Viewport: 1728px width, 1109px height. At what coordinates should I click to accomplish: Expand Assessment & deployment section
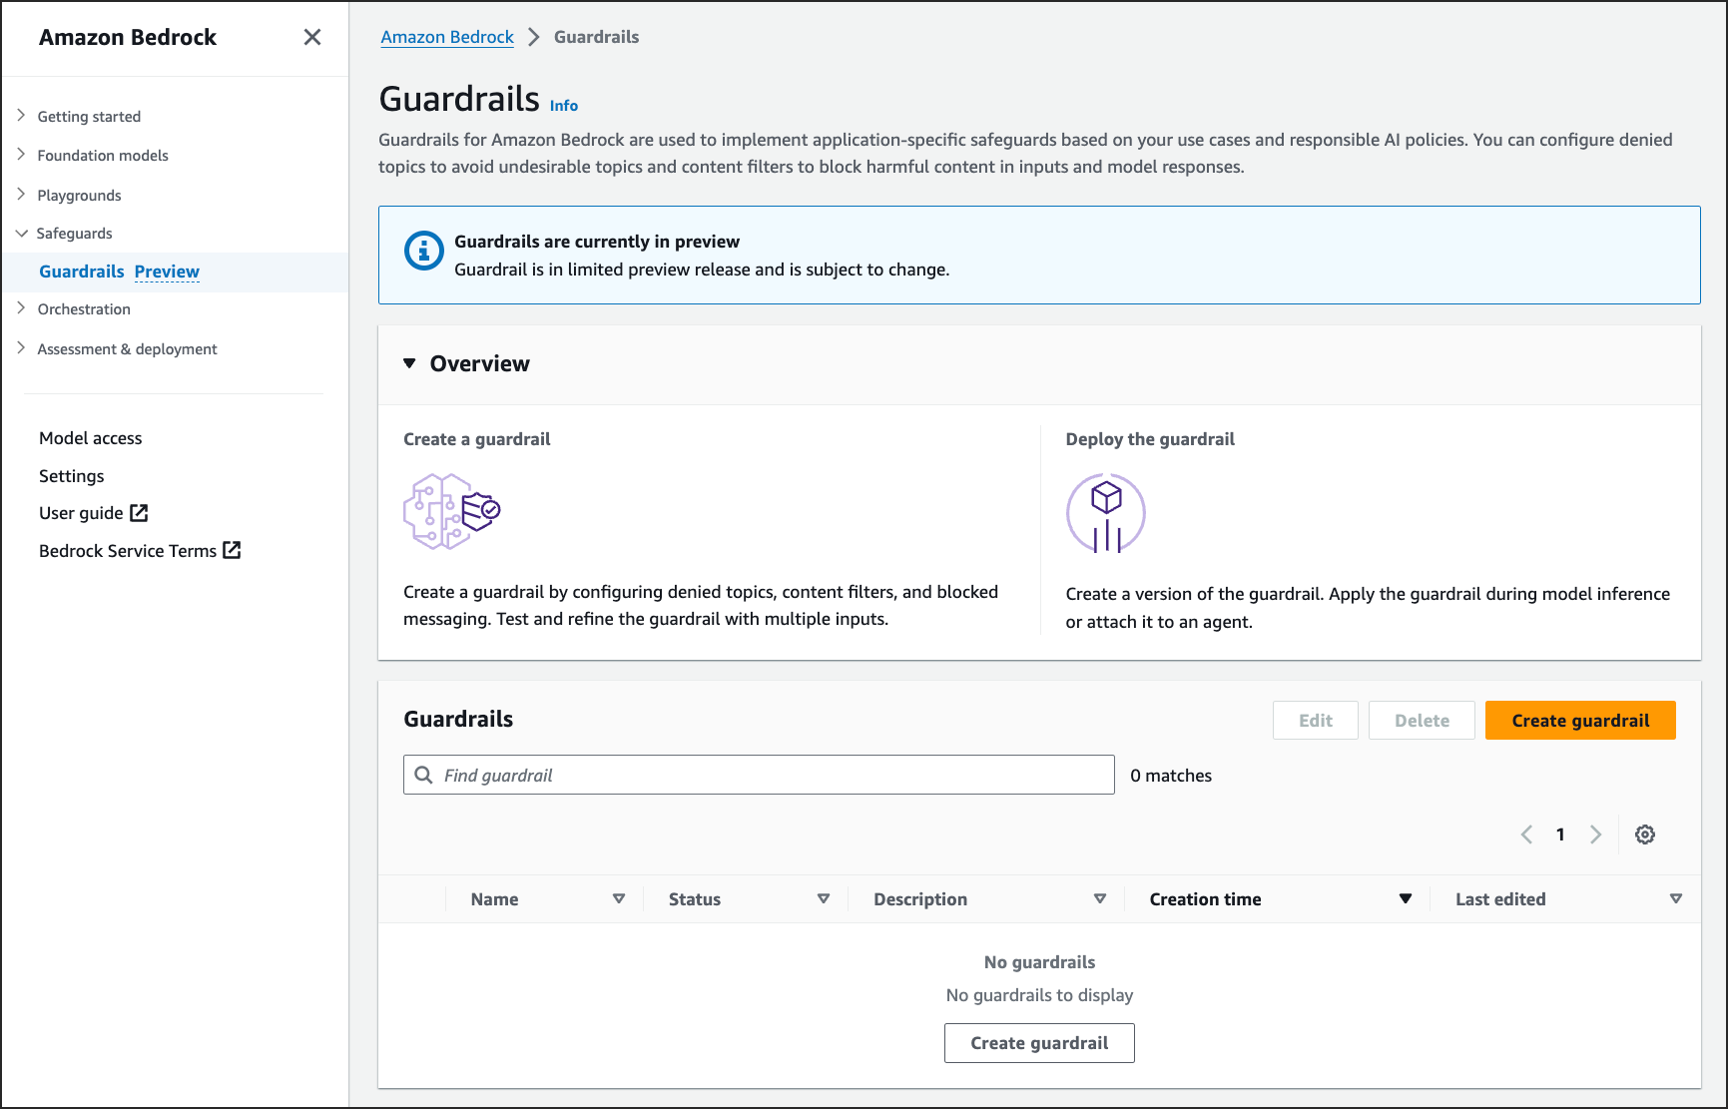pyautogui.click(x=21, y=348)
